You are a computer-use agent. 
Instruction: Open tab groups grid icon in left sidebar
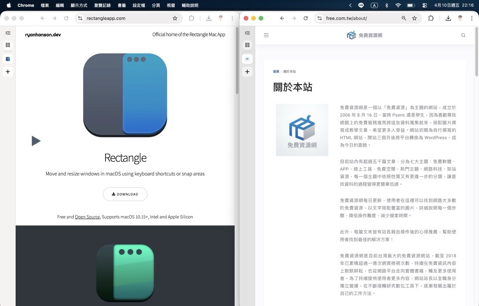[8, 45]
